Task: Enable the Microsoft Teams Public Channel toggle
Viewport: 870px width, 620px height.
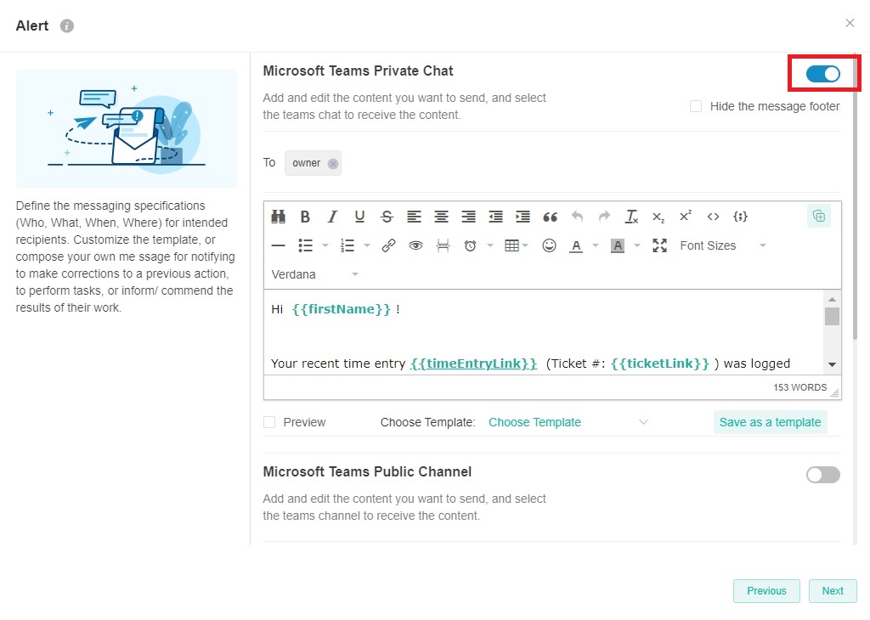Action: point(822,475)
